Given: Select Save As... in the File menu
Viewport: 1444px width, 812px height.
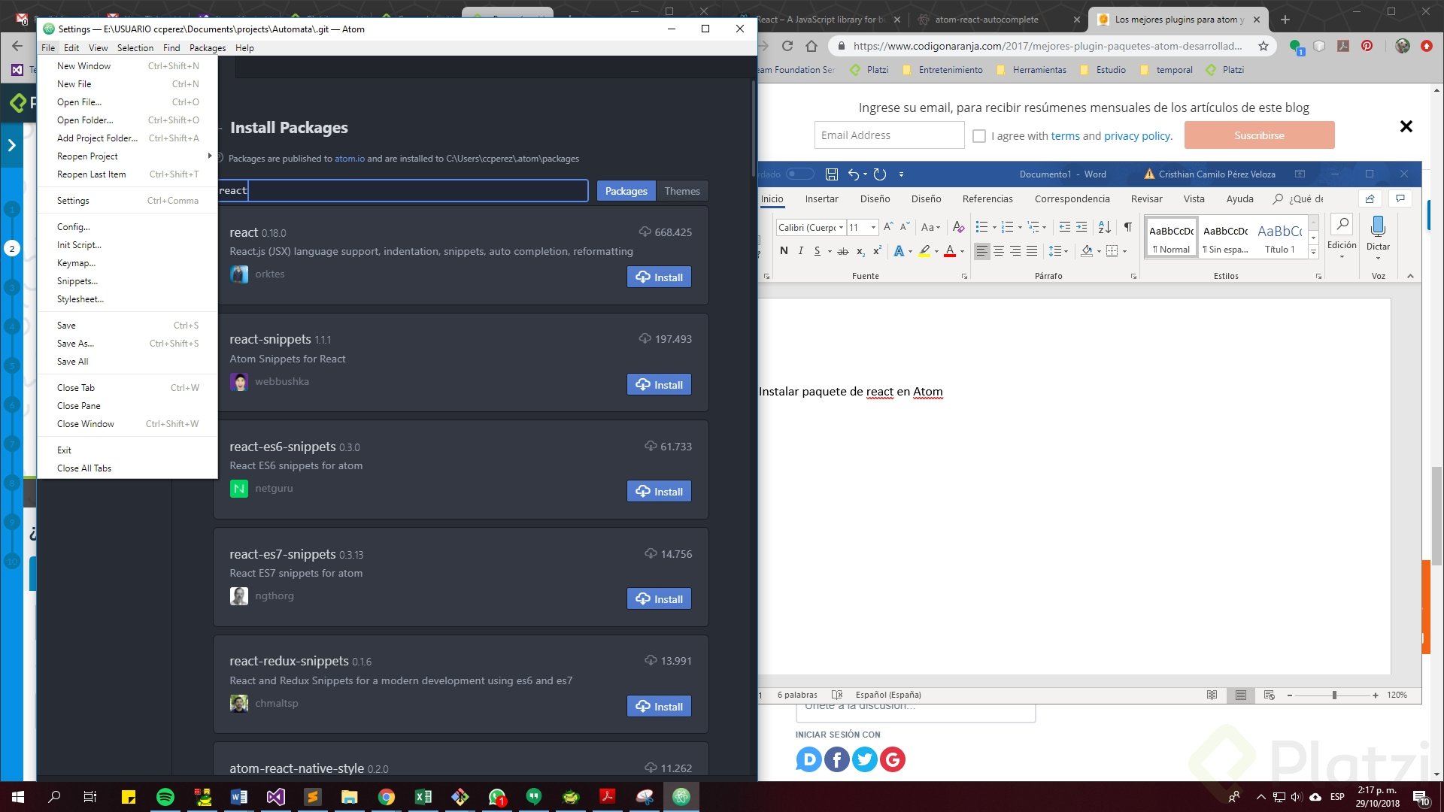Looking at the screenshot, I should 128,344.
